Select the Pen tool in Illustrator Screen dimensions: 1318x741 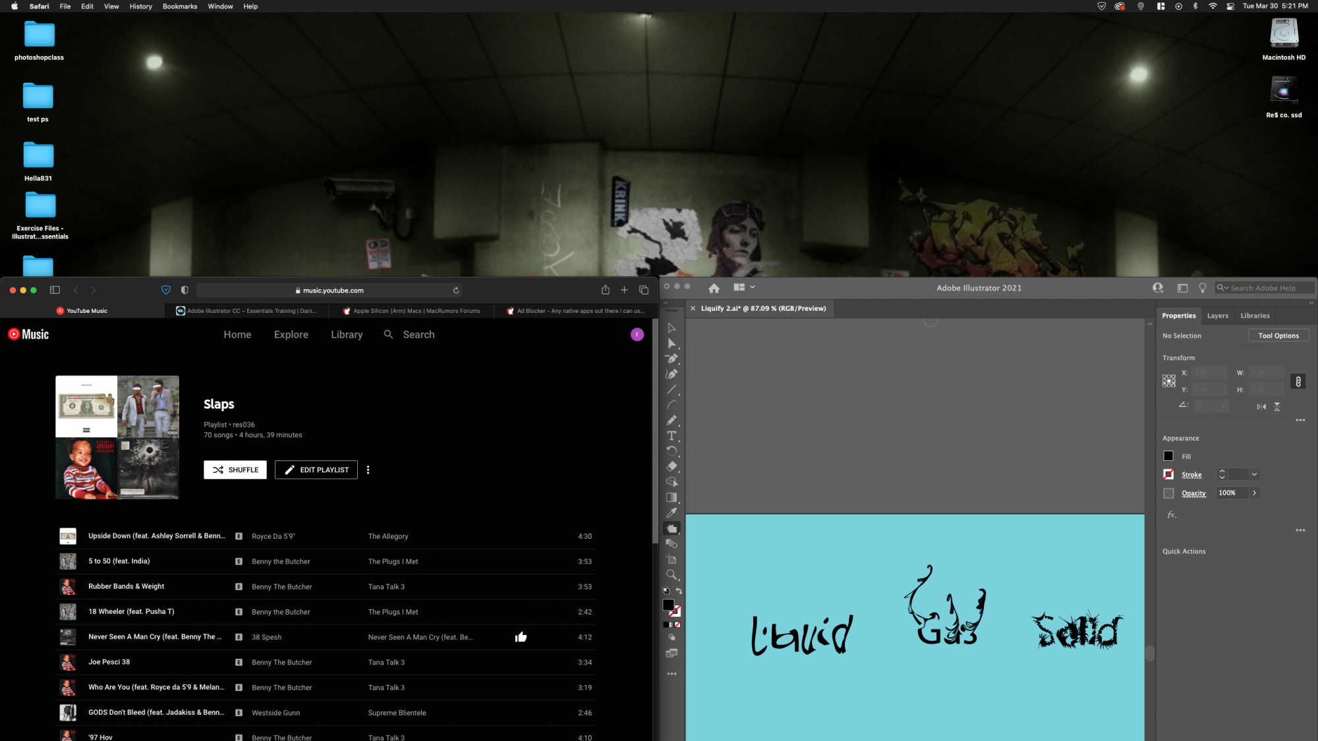(672, 359)
